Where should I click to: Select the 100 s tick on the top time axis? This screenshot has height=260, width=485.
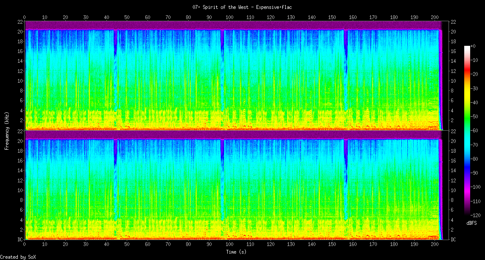click(x=229, y=17)
